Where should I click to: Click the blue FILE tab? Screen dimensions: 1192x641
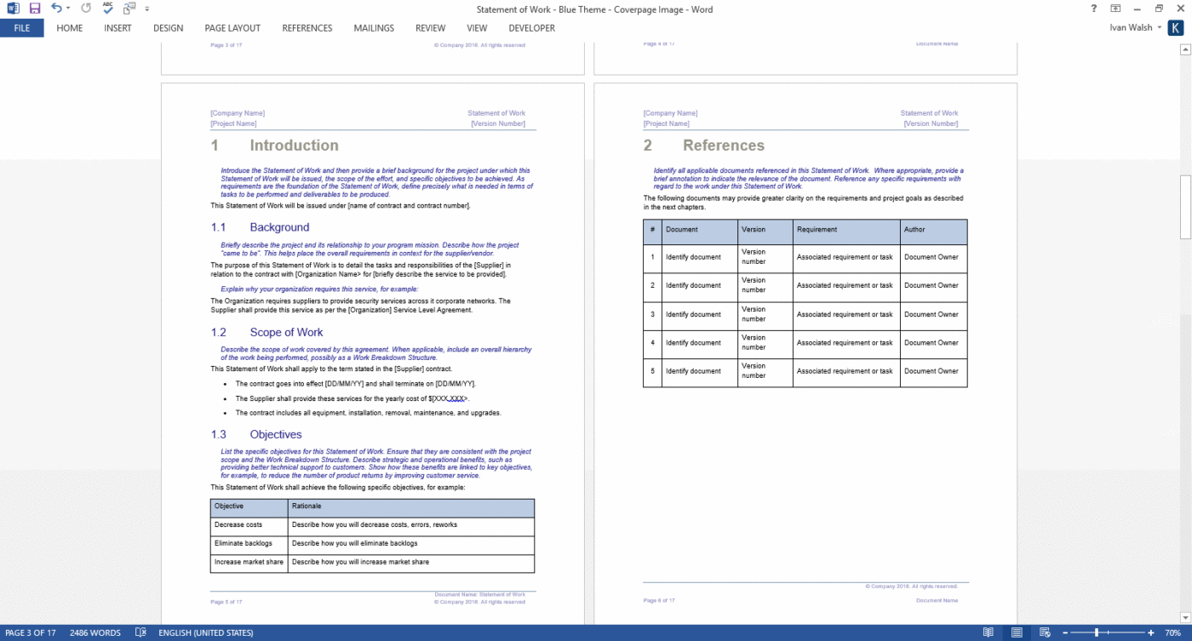[x=21, y=27]
